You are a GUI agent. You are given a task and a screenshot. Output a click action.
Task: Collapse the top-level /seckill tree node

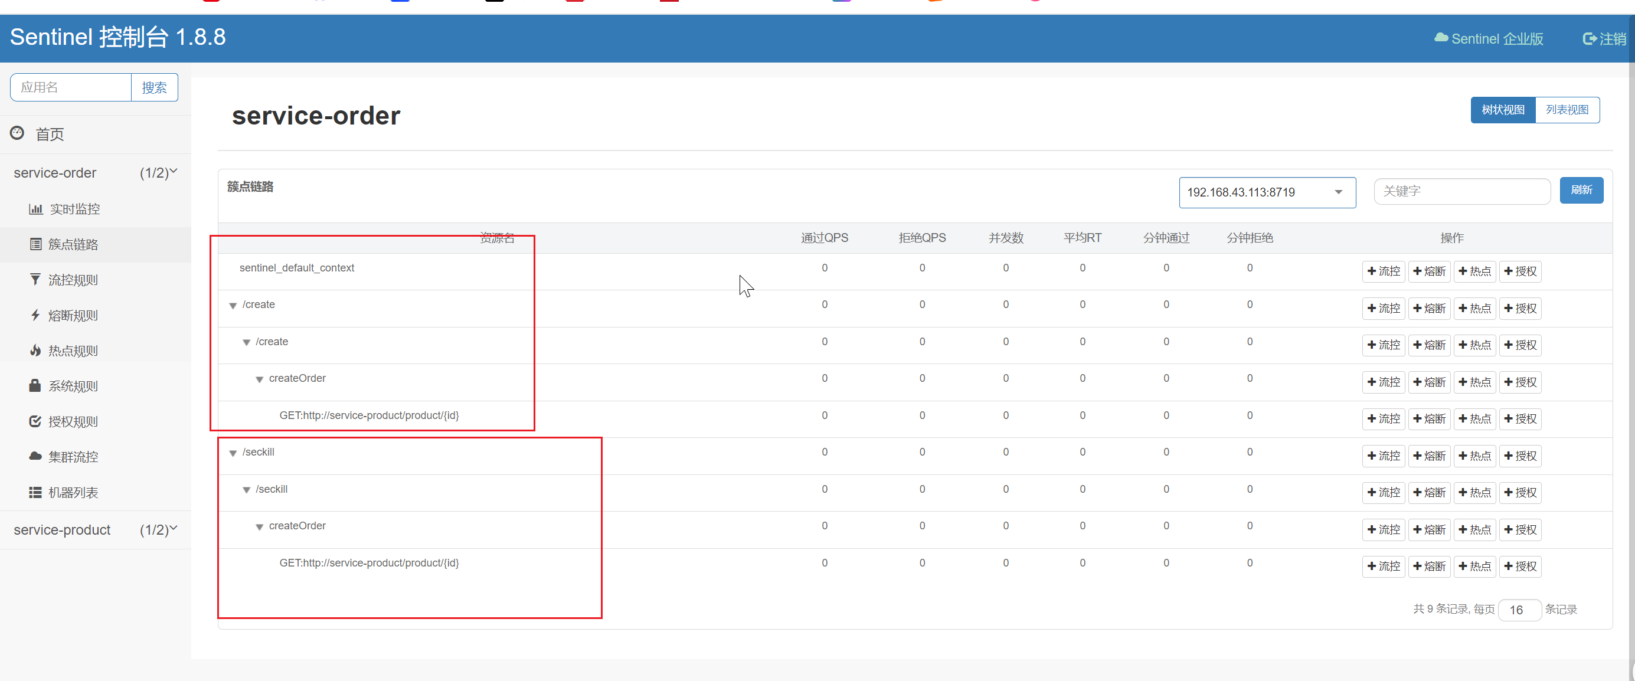pyautogui.click(x=233, y=453)
